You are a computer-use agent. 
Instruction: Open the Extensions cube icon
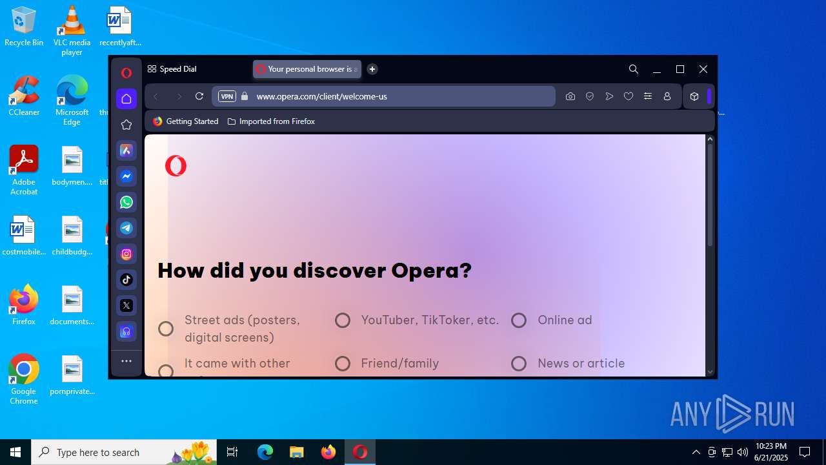pyautogui.click(x=694, y=96)
